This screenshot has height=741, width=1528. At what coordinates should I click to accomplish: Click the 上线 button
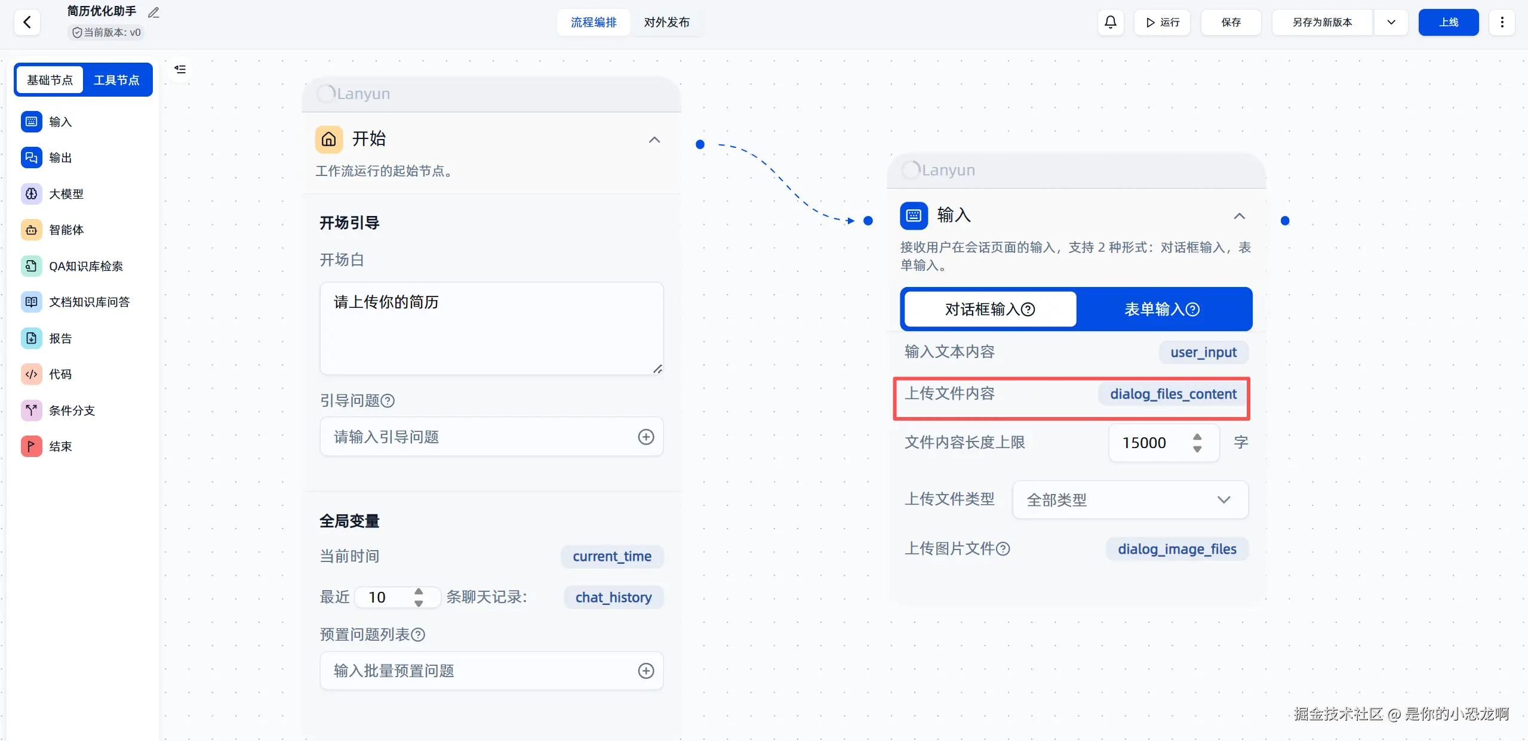click(1448, 23)
